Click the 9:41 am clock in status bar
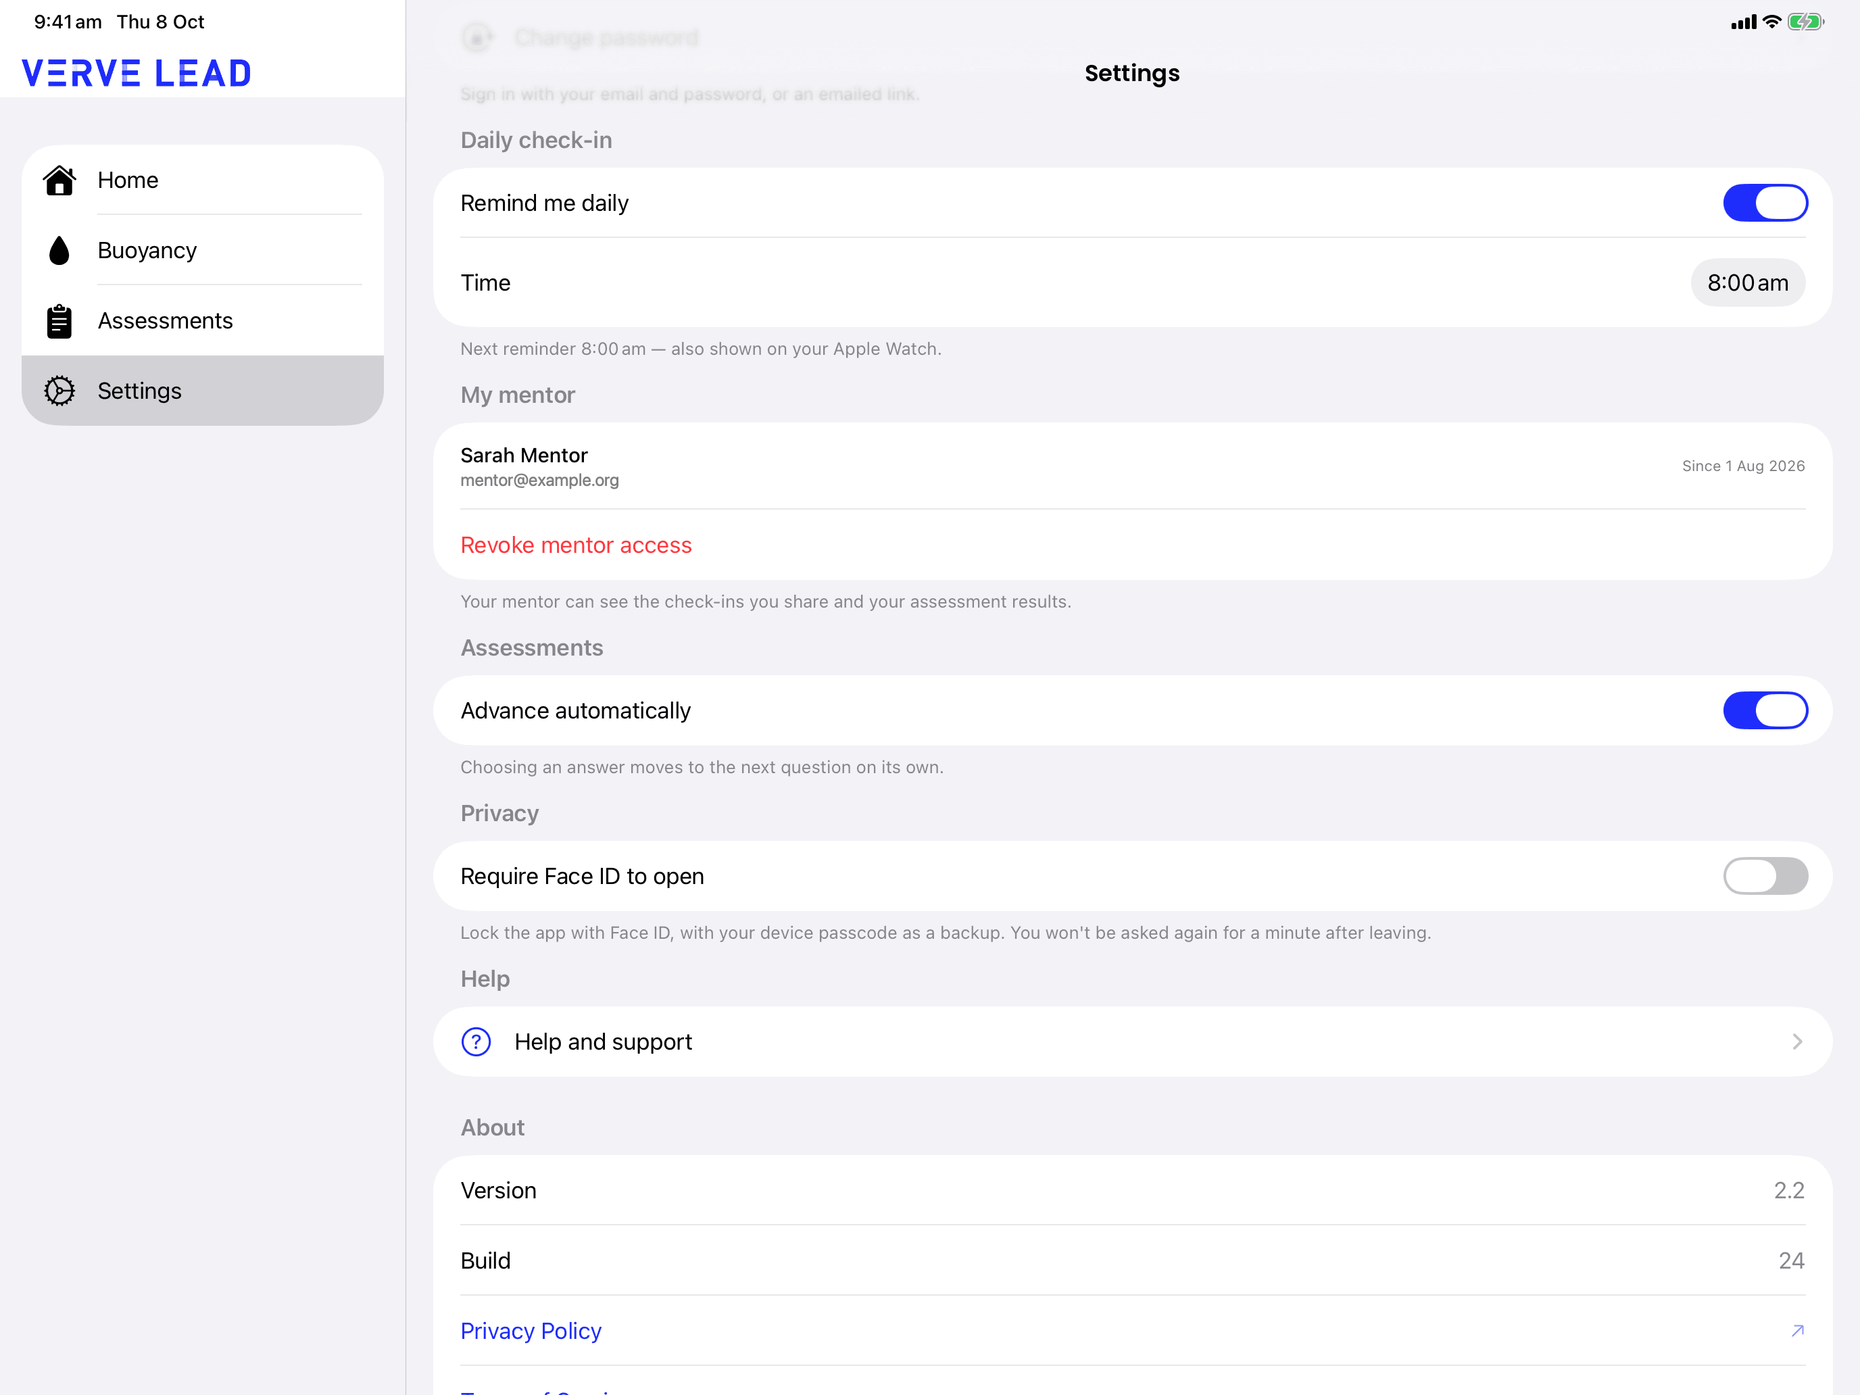This screenshot has width=1860, height=1395. [68, 22]
